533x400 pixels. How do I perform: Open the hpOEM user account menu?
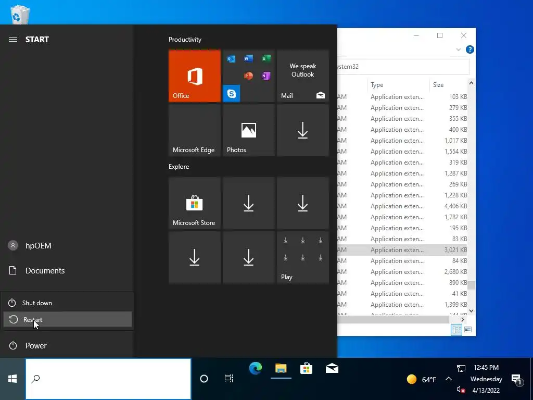(x=68, y=246)
